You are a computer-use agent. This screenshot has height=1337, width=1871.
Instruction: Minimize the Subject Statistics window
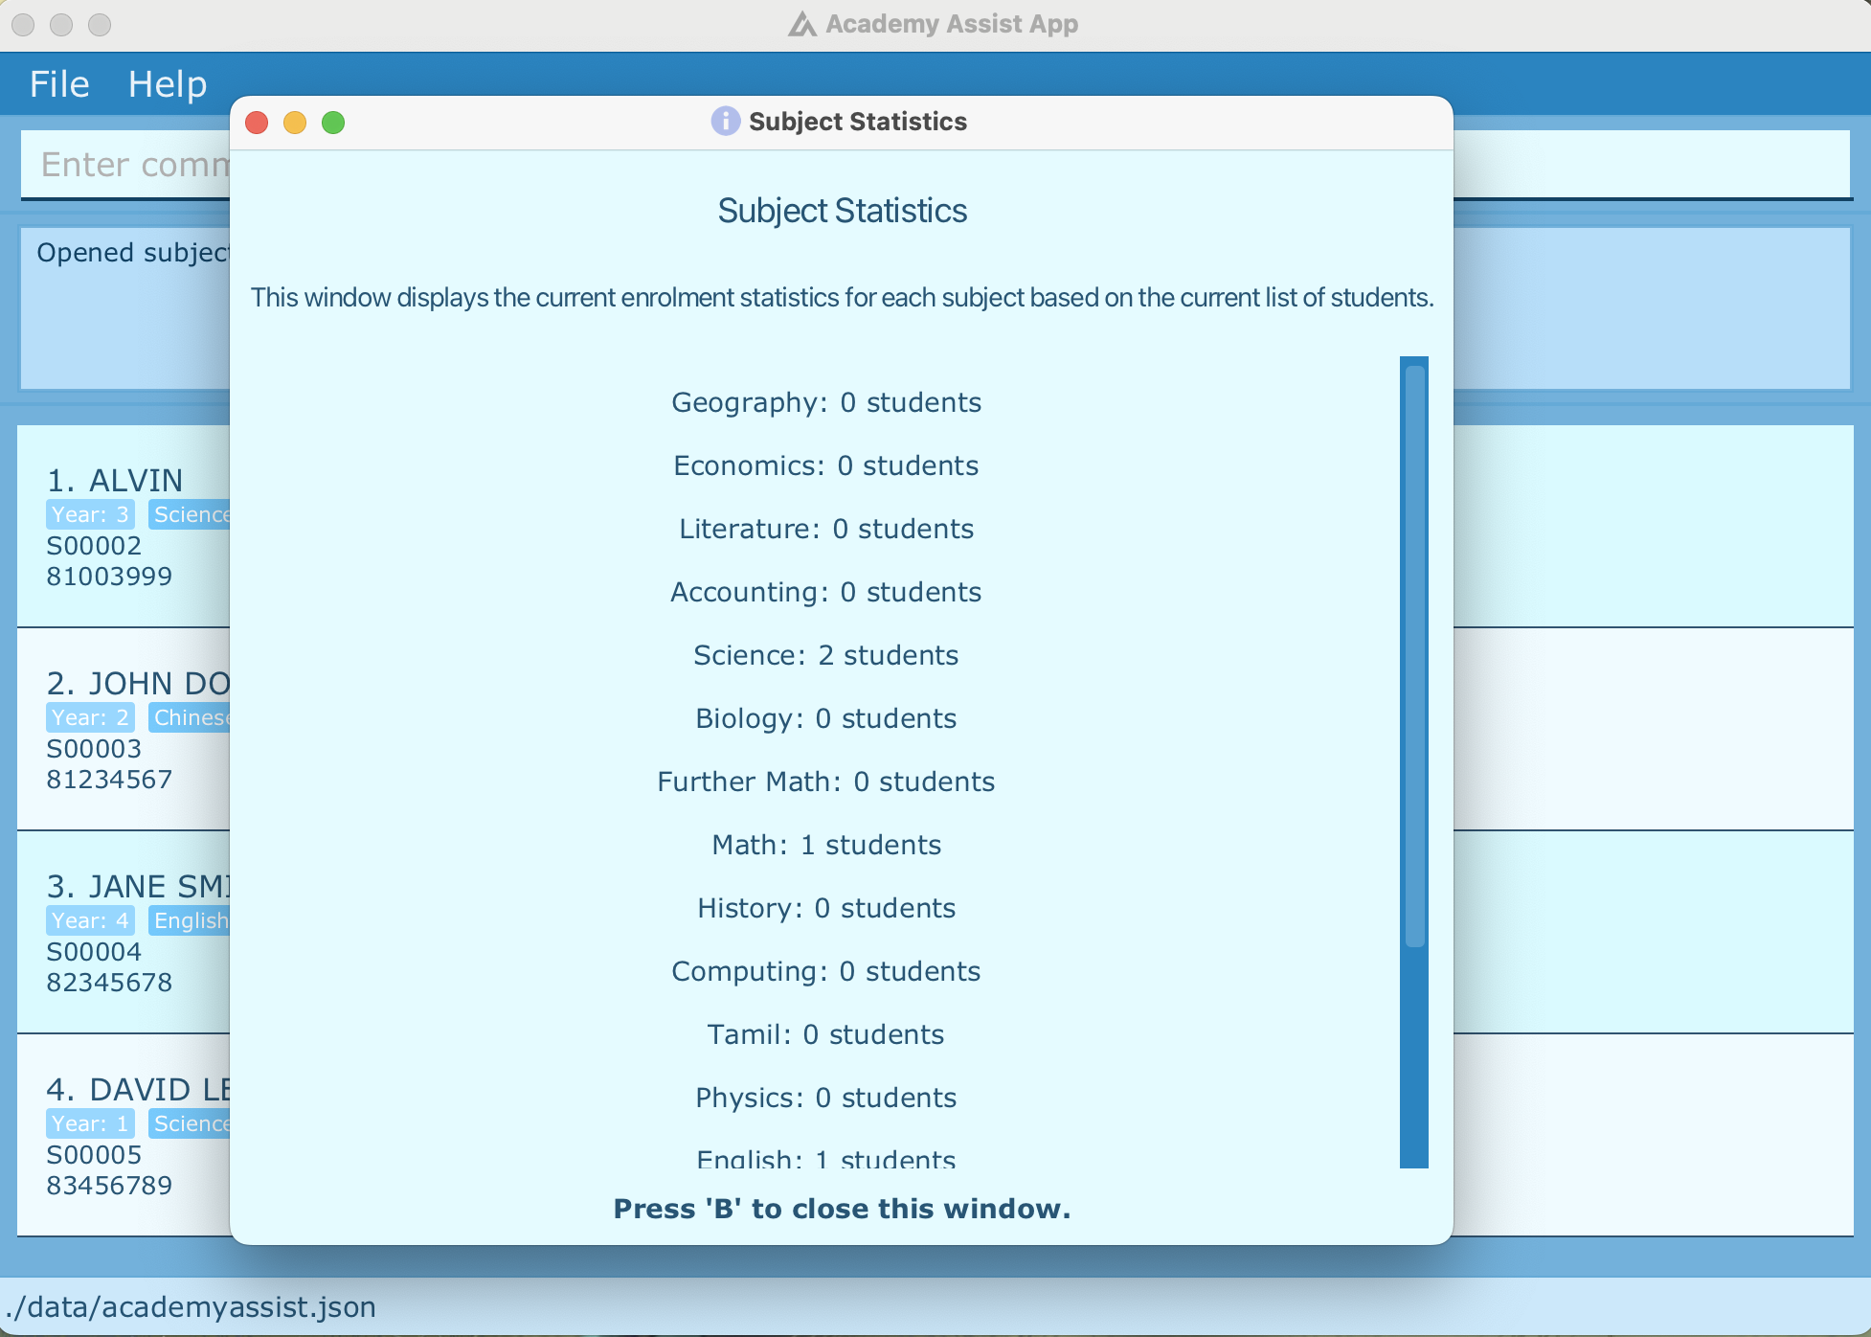click(295, 123)
